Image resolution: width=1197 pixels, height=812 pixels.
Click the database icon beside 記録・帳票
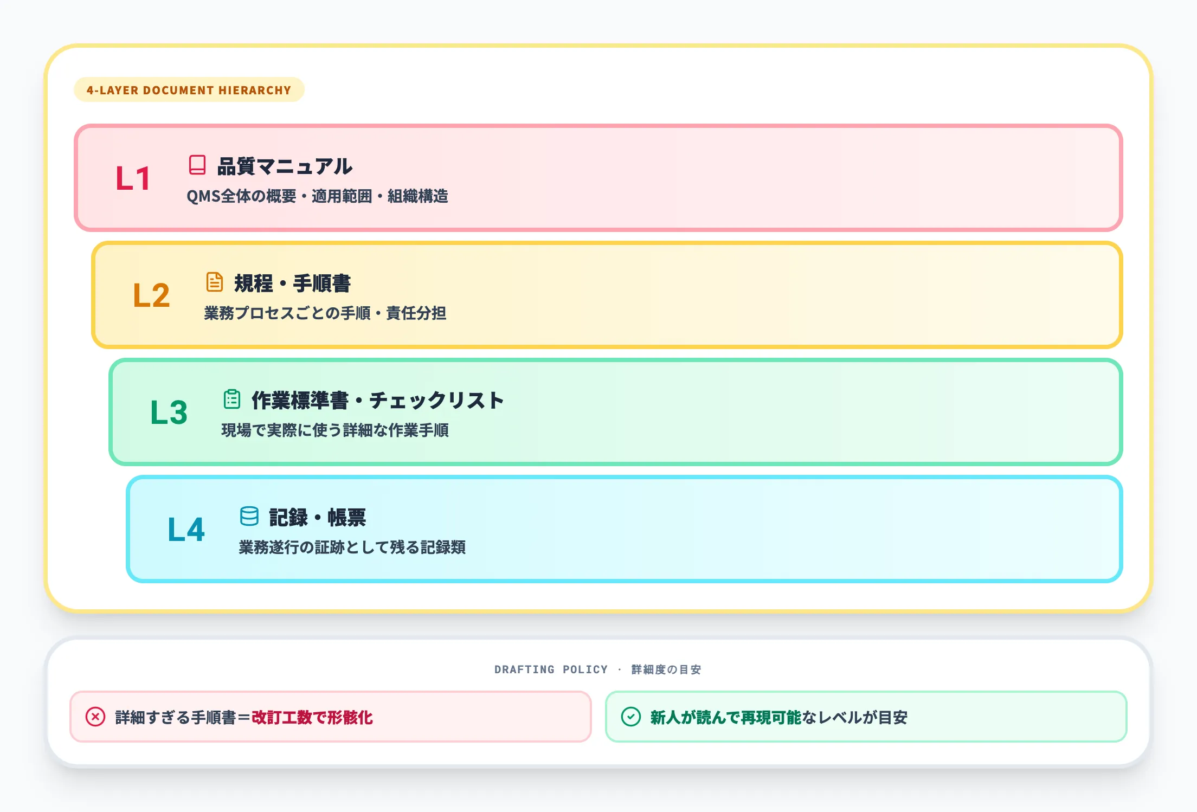point(249,517)
